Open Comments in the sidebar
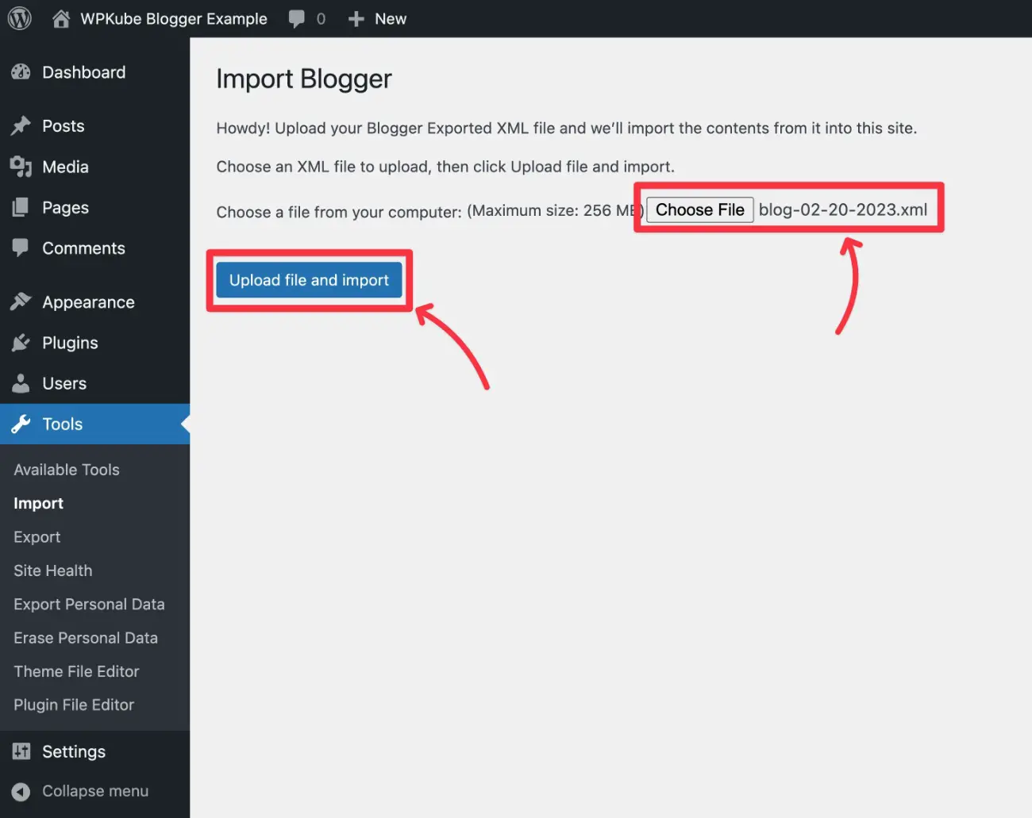 [x=83, y=248]
